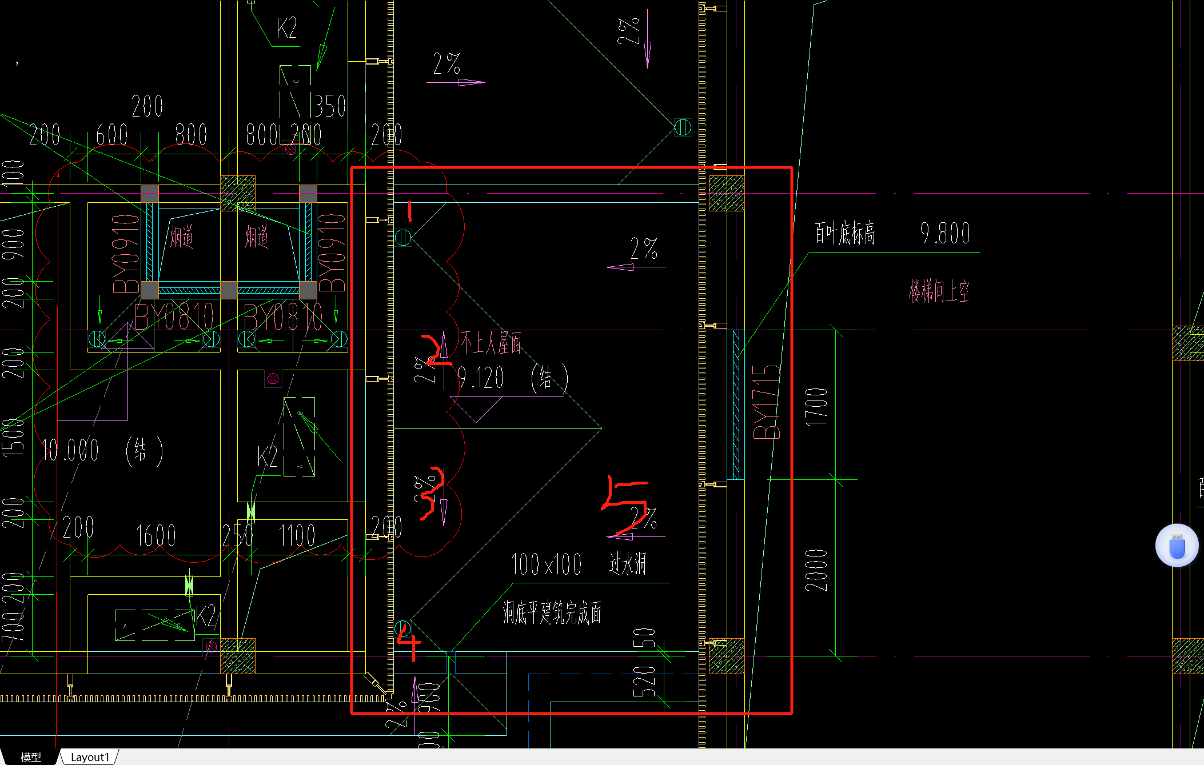Select the right vertical BY0910 label
This screenshot has width=1204, height=765.
332,254
